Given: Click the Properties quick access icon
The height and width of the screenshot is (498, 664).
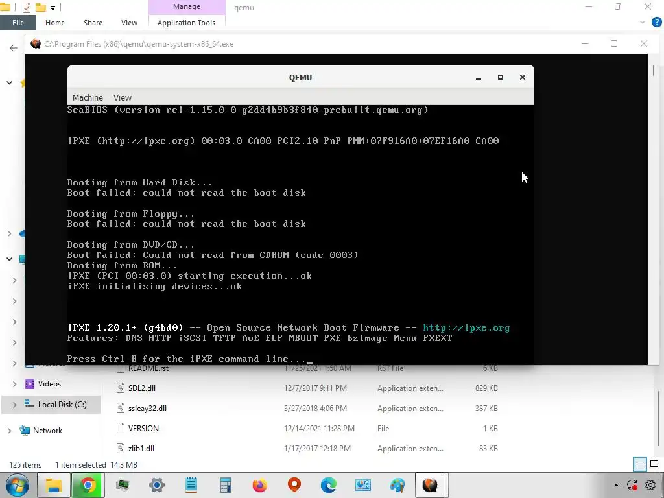Looking at the screenshot, I should (26, 7).
